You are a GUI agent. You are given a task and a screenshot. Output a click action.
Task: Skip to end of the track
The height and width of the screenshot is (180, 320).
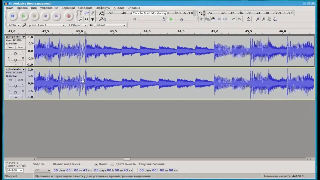56,16
